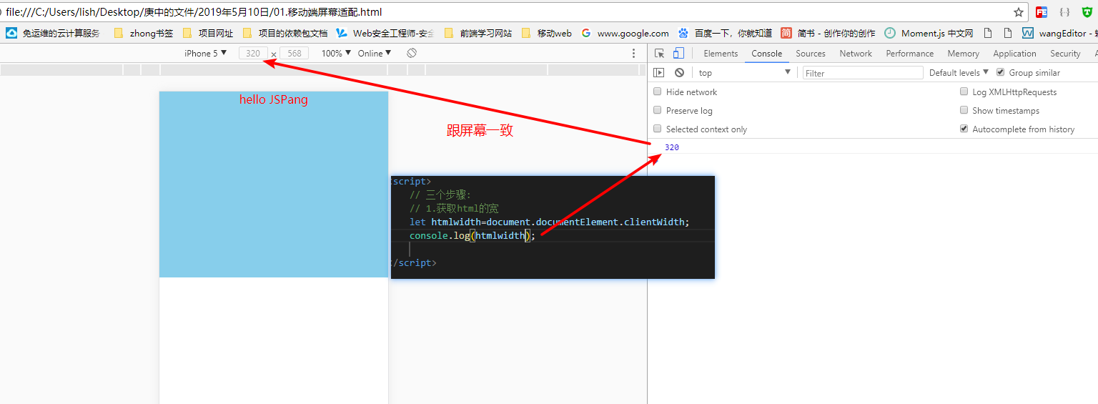
Task: Clear console using the ban icon
Action: click(679, 73)
